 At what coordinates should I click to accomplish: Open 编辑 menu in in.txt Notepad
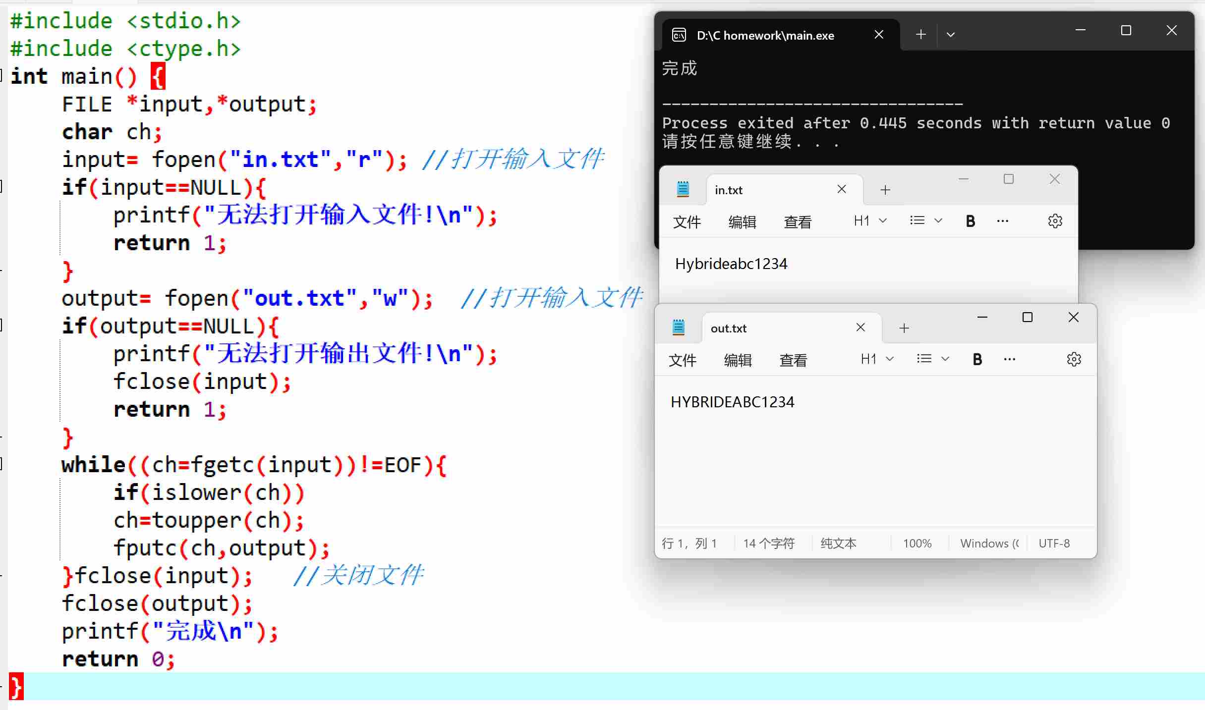742,222
